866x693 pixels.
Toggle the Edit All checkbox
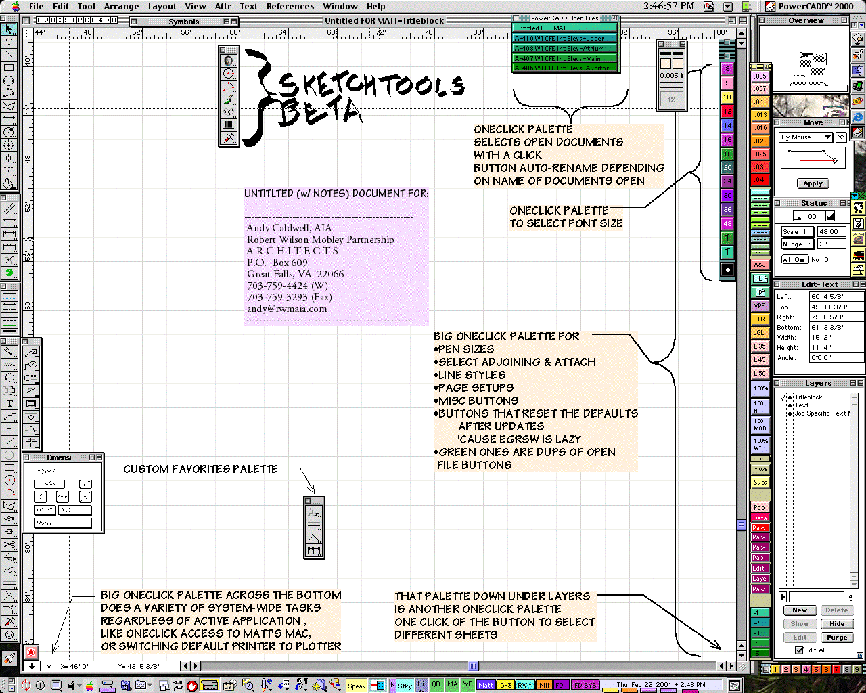(799, 650)
